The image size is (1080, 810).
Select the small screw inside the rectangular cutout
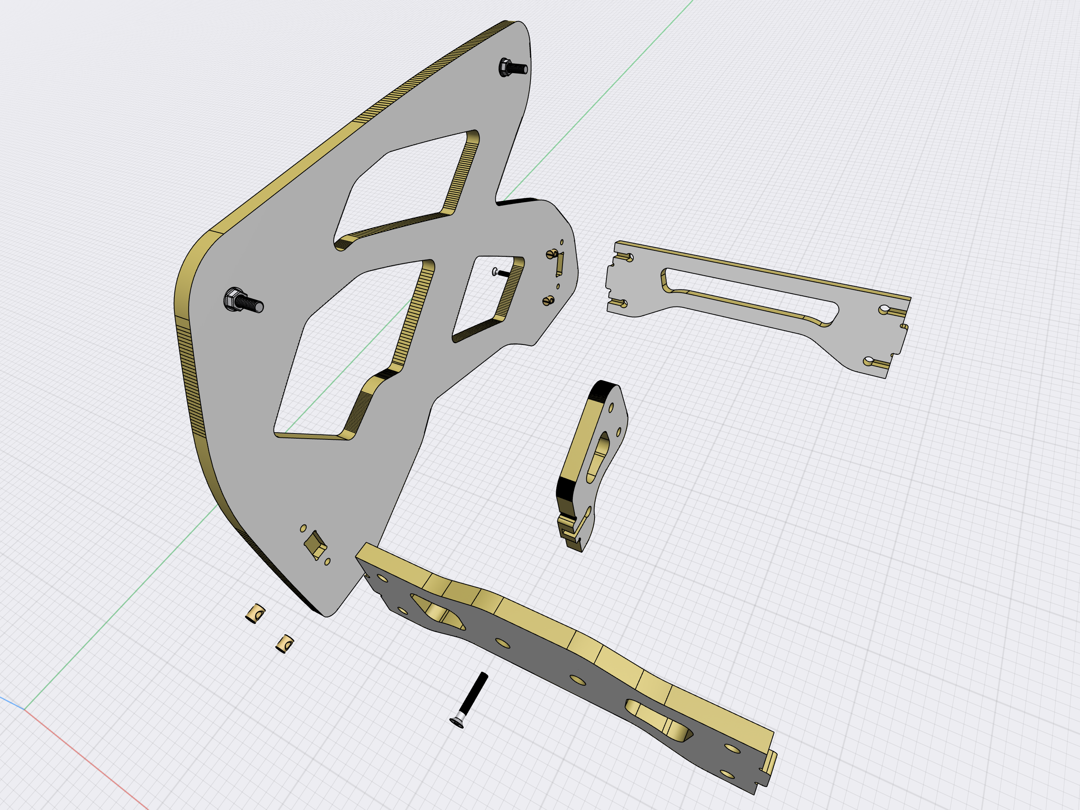click(x=501, y=273)
